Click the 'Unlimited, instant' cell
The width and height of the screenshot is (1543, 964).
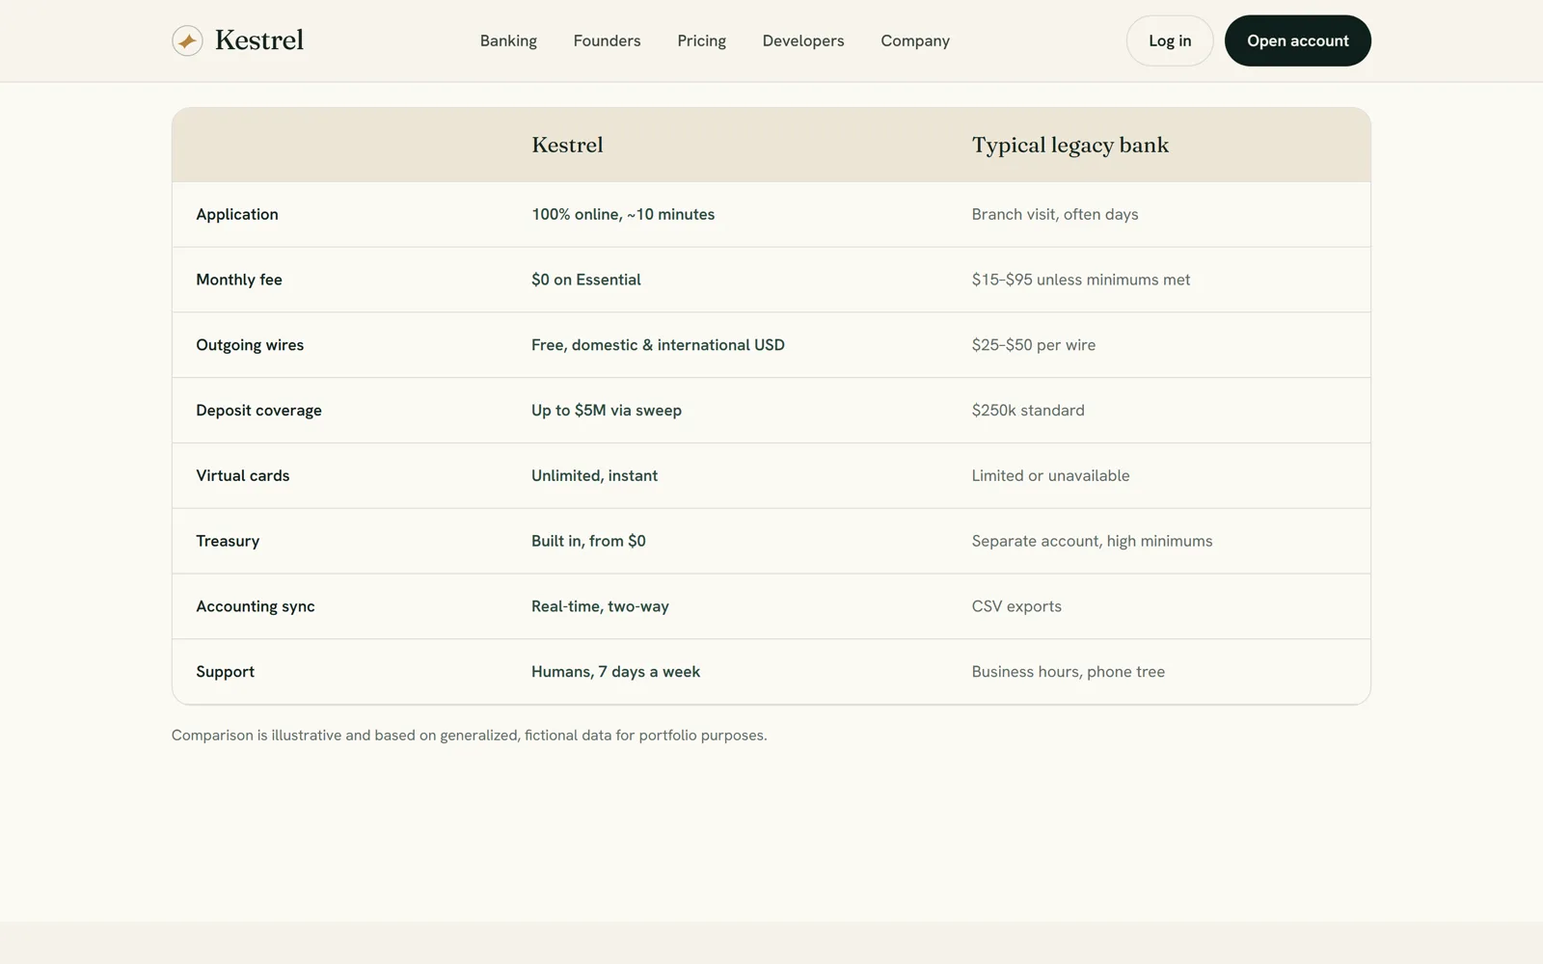click(594, 475)
